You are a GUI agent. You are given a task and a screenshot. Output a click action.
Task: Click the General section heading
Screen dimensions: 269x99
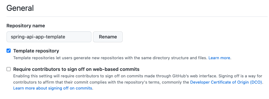coord(20,8)
